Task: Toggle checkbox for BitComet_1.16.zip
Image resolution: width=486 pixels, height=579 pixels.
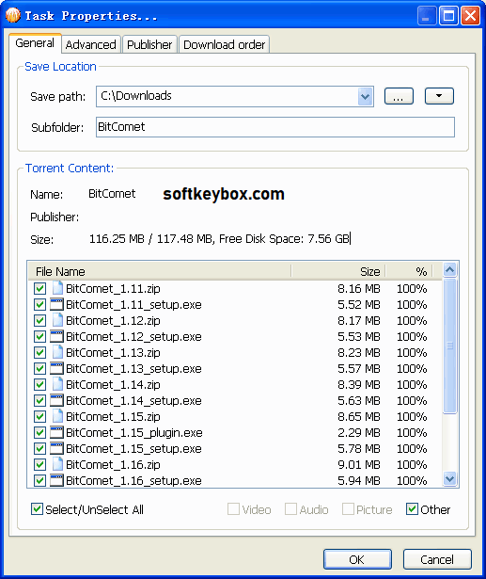Action: (x=39, y=464)
